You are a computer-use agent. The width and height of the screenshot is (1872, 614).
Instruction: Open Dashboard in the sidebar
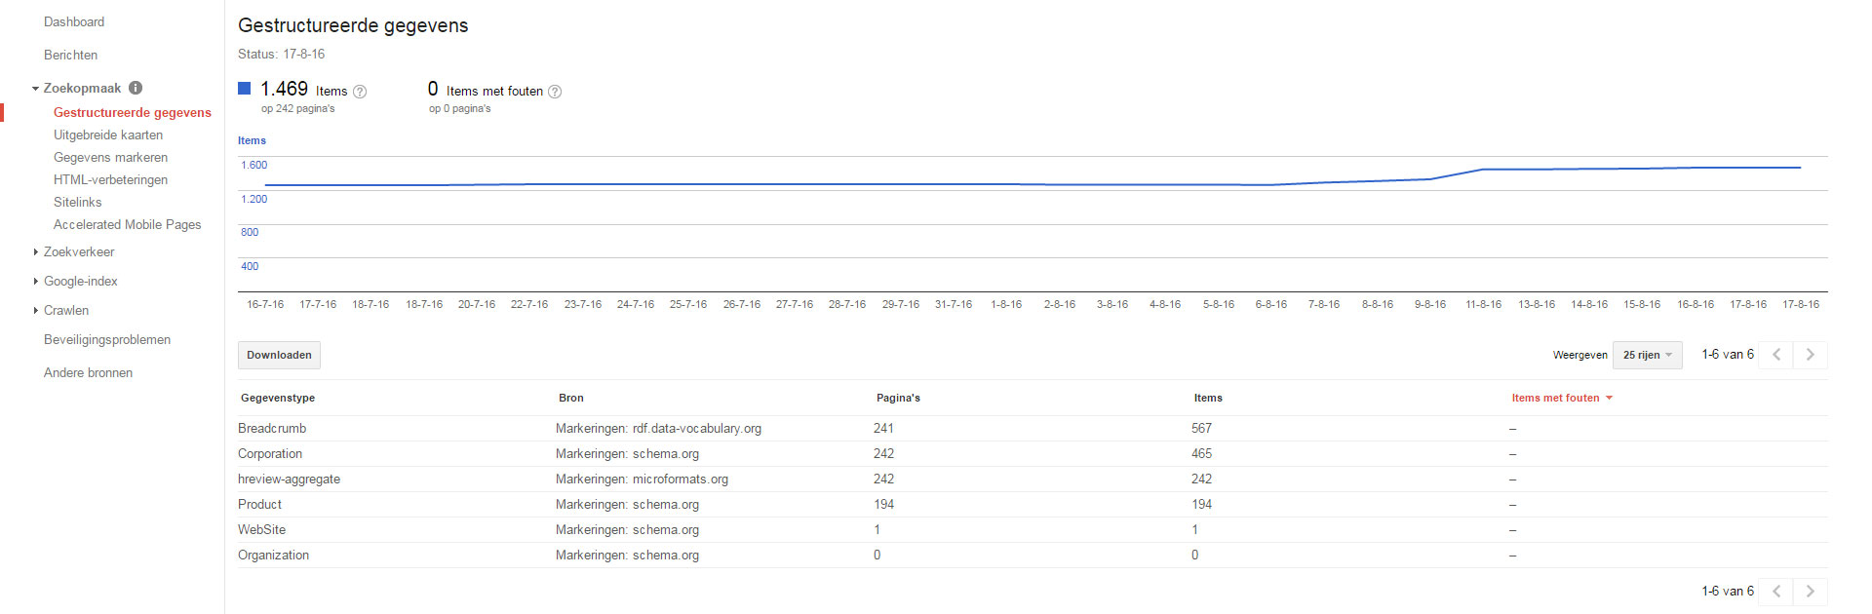[x=74, y=22]
